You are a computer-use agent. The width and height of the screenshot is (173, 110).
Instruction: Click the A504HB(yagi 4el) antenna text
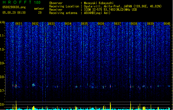coord(97,13)
